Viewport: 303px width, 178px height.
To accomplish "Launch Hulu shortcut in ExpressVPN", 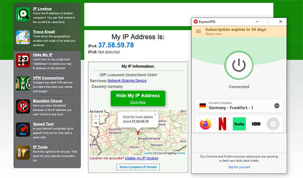I will click(x=239, y=124).
